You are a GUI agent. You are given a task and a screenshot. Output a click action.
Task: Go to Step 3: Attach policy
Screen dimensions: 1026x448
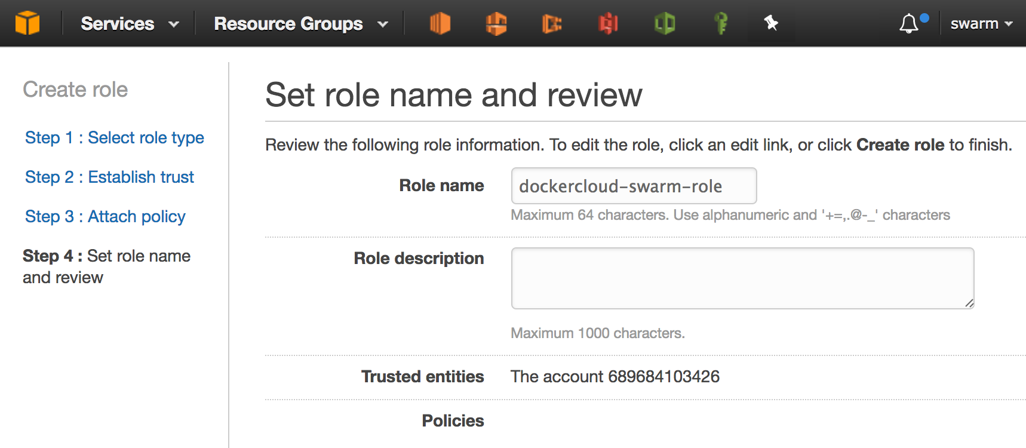[x=105, y=216]
